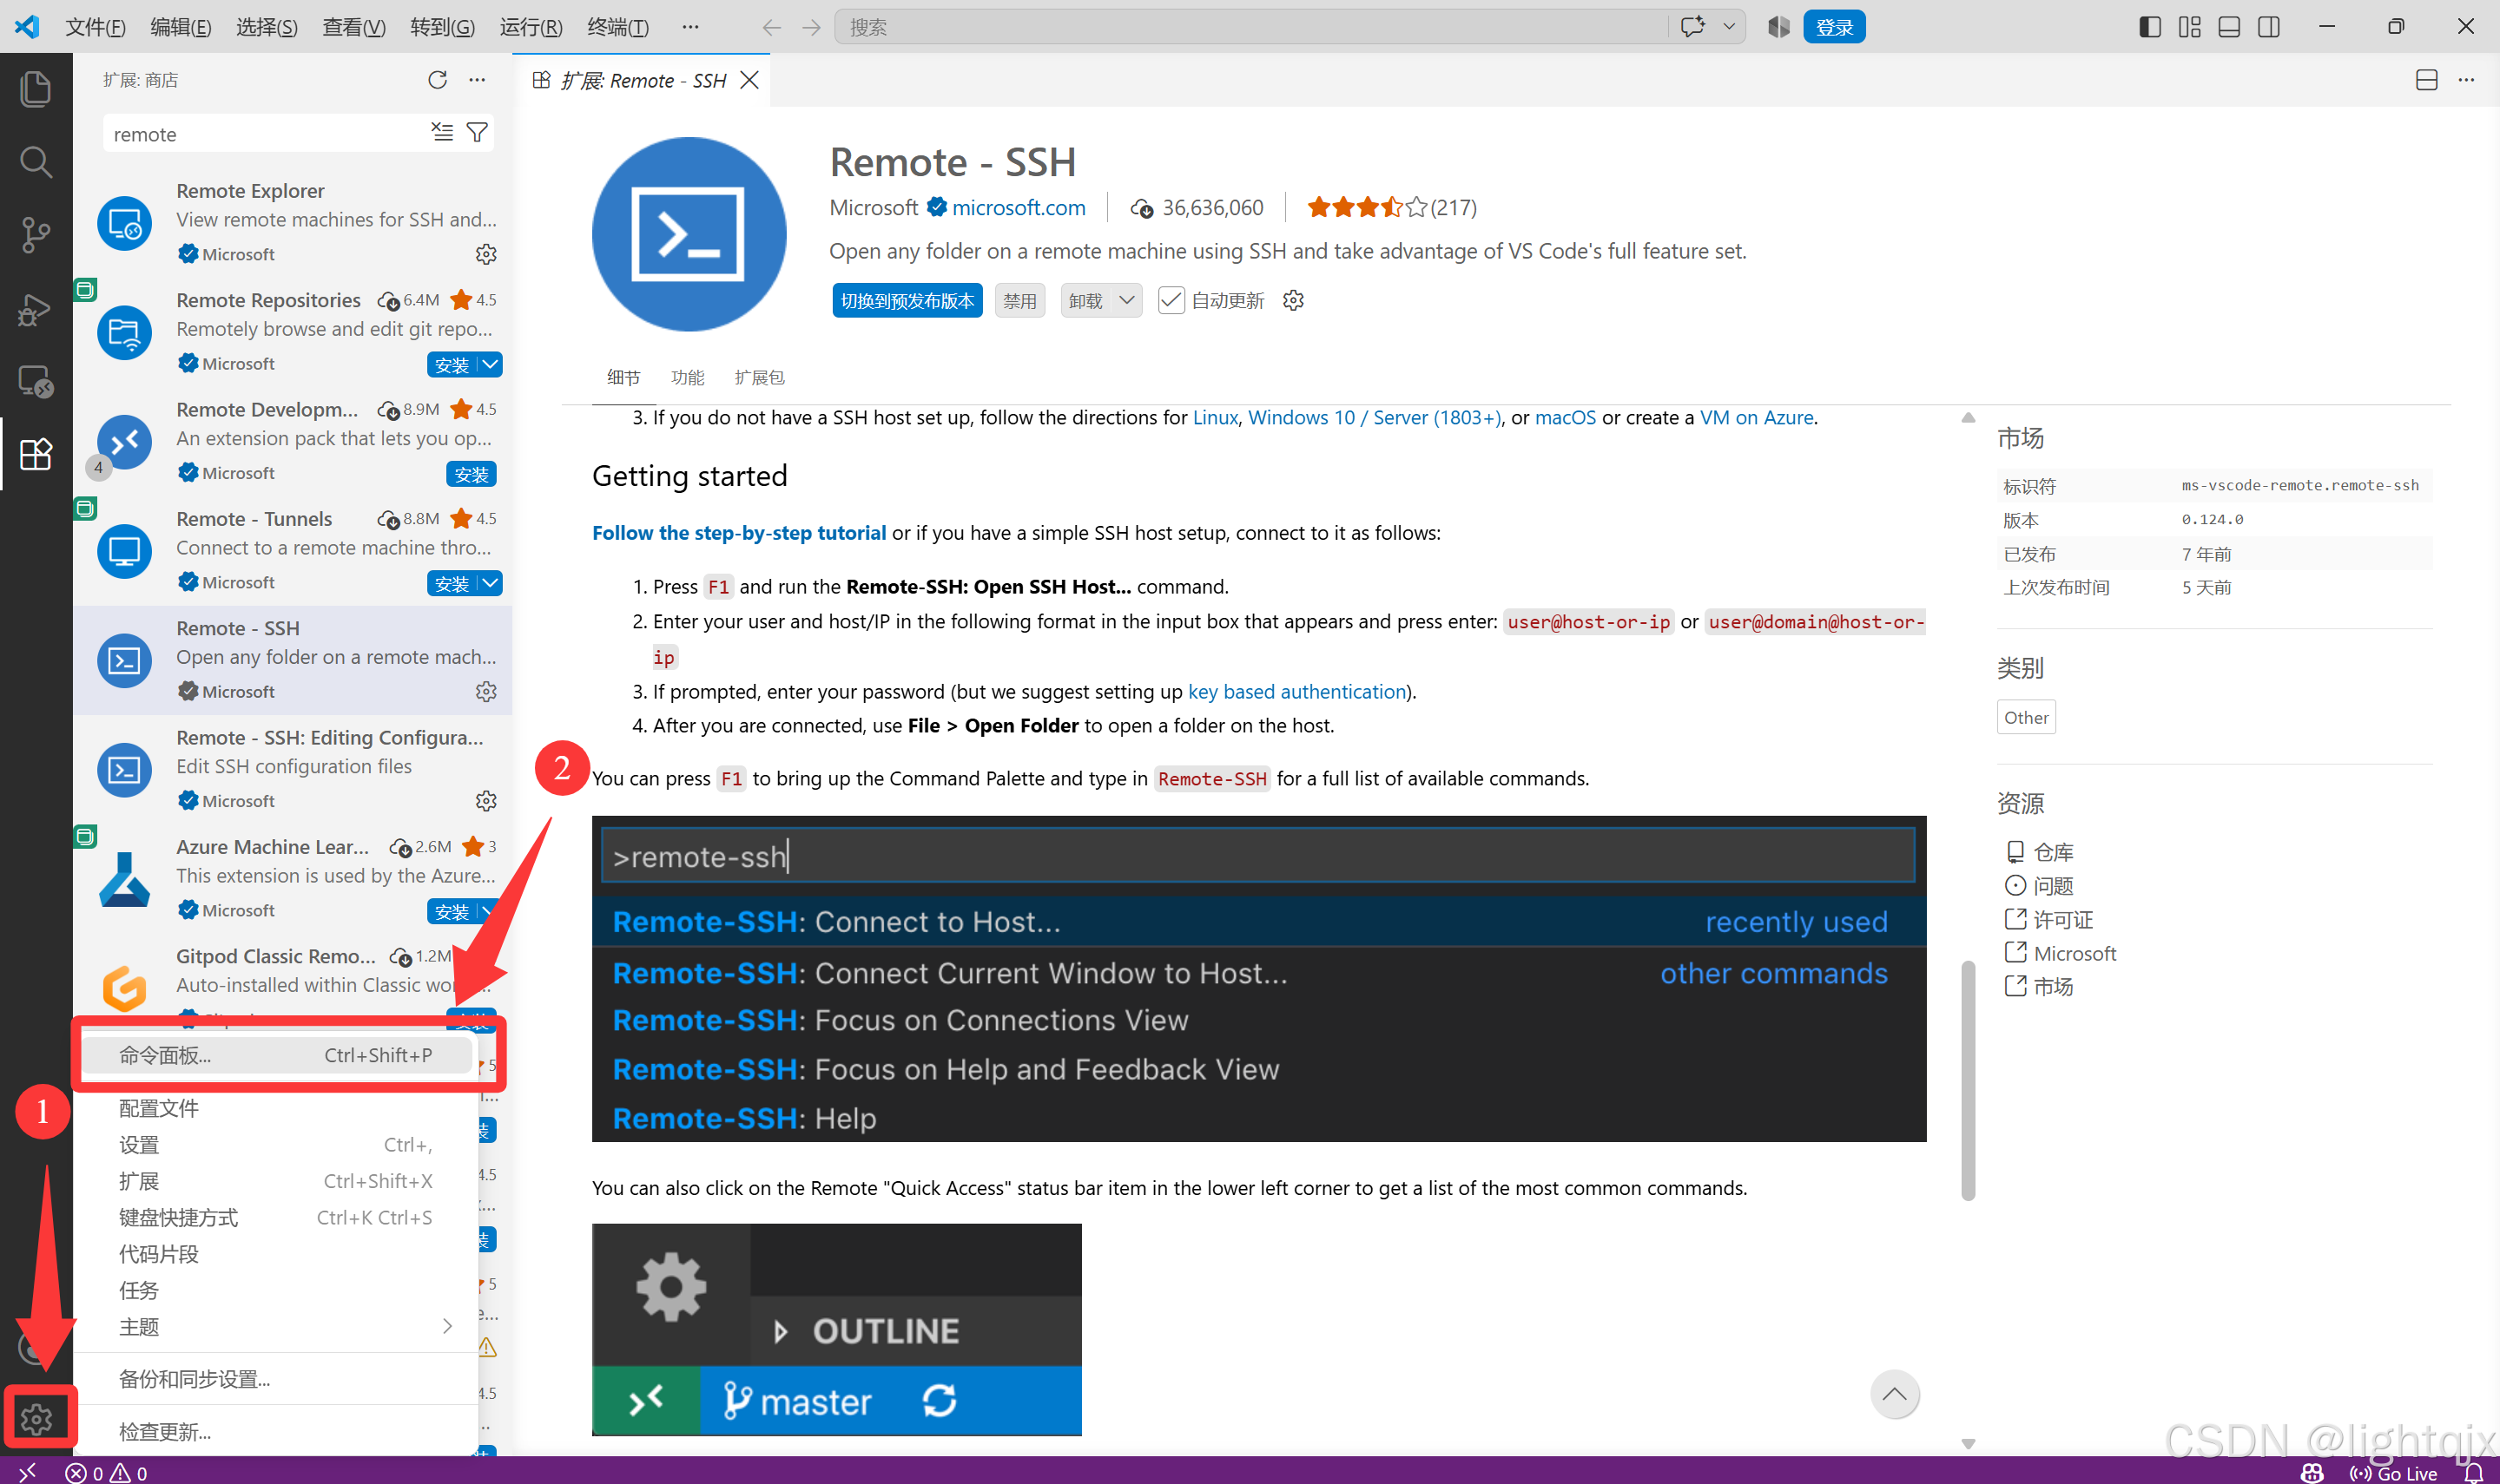2500x1484 pixels.
Task: Open the Edit menu
Action: 181,27
